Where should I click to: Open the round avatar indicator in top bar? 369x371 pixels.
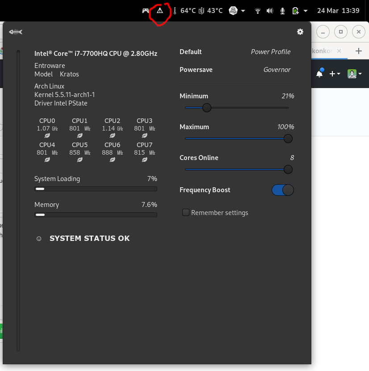[x=233, y=11]
